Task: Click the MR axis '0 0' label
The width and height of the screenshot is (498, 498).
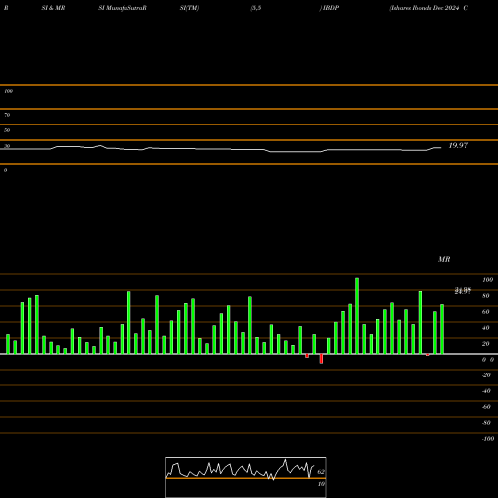Action: tap(488, 360)
